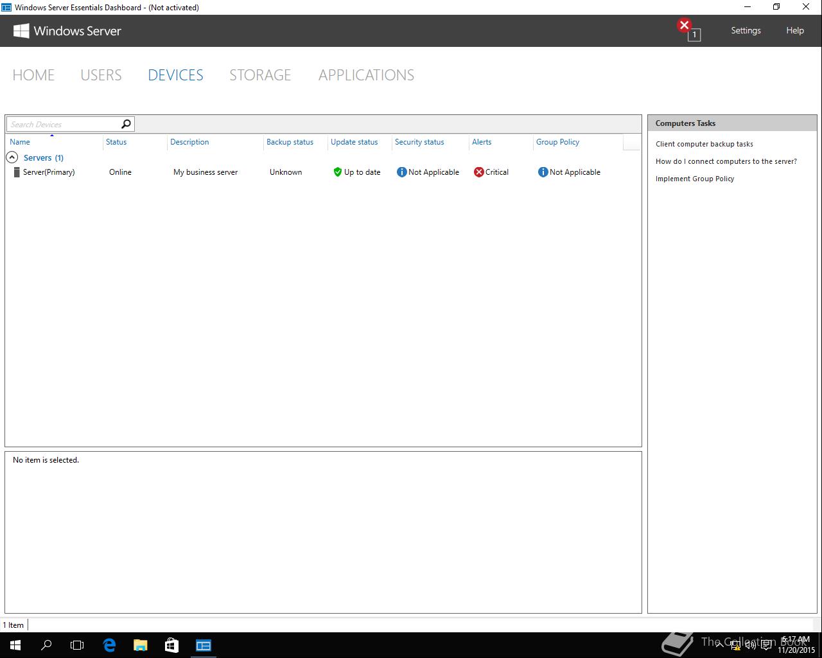Viewport: 822px width, 658px height.
Task: Click the Windows Server logo
Action: click(67, 31)
